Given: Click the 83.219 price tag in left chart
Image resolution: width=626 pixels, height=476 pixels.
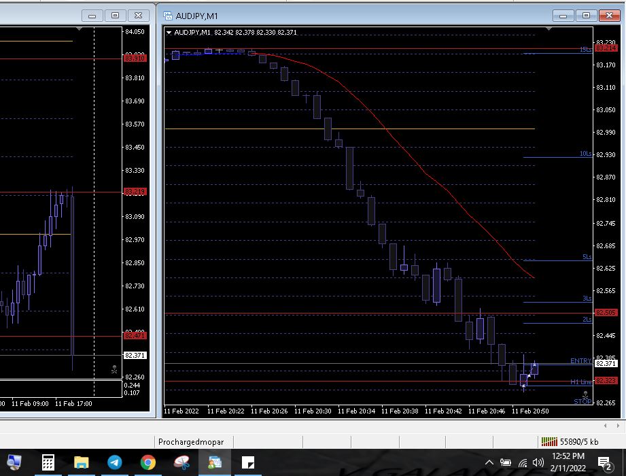Looking at the screenshot, I should 135,192.
